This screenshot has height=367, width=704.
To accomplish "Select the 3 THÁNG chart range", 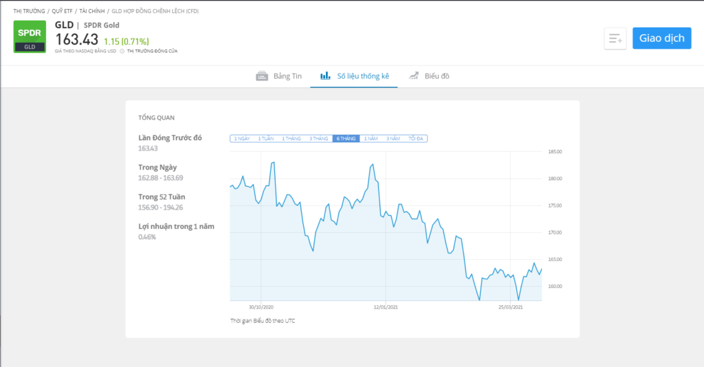I will point(318,139).
